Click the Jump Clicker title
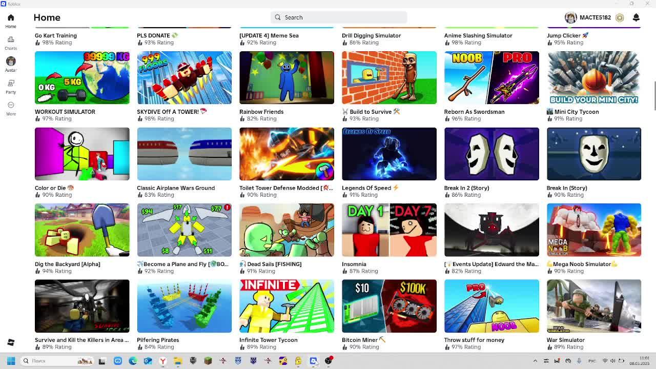 (568, 35)
